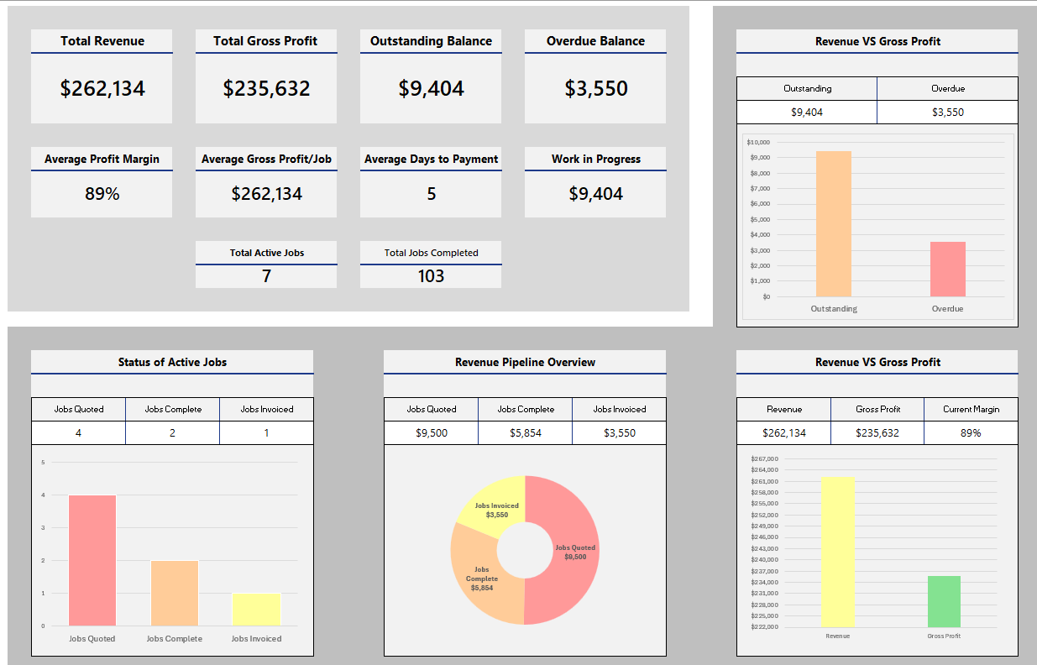Click the Work in Progress card amount
The width and height of the screenshot is (1037, 665).
pyautogui.click(x=595, y=194)
